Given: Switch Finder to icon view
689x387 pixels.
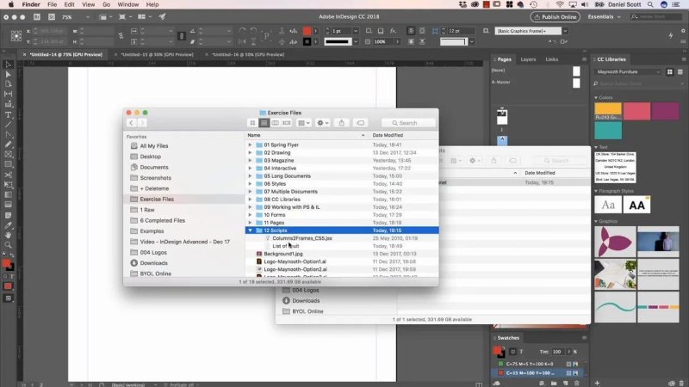Looking at the screenshot, I should point(252,123).
